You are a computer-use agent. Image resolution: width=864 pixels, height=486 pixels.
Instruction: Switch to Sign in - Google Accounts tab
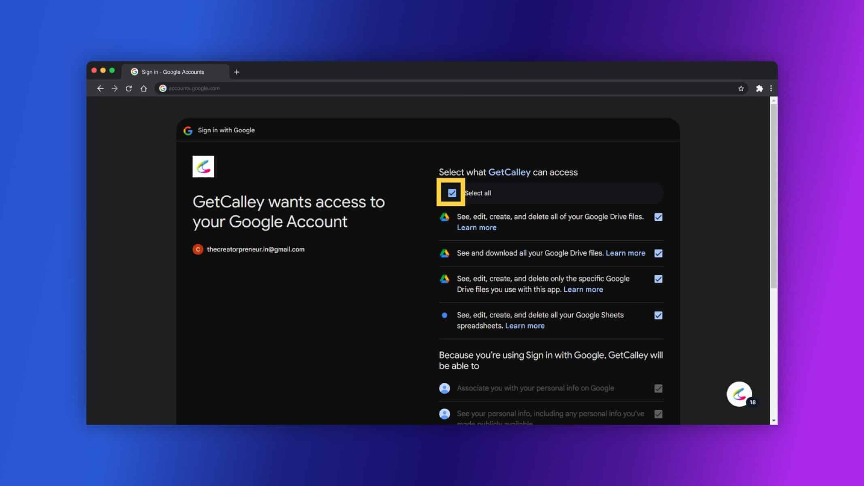(175, 72)
